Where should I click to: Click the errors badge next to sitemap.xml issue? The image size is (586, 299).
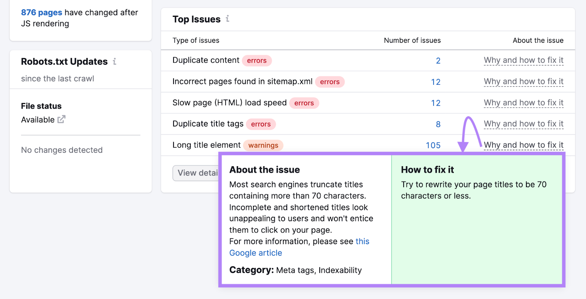pyautogui.click(x=330, y=82)
